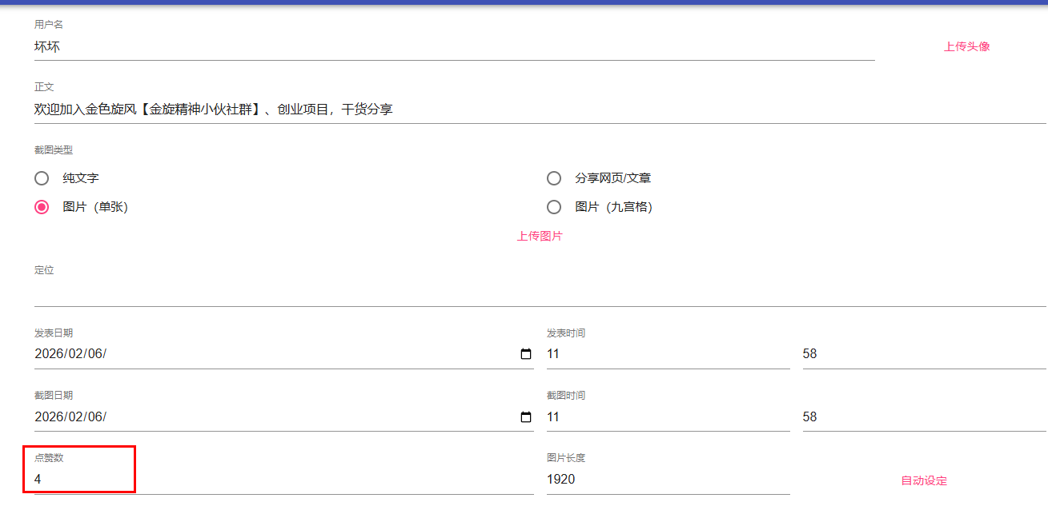Click the 发表日期 date text
Viewport: 1048px width, 510px height.
(70, 354)
